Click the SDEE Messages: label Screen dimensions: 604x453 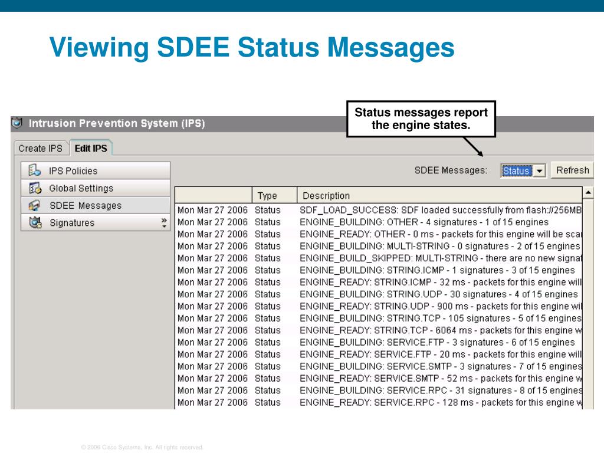(x=451, y=170)
